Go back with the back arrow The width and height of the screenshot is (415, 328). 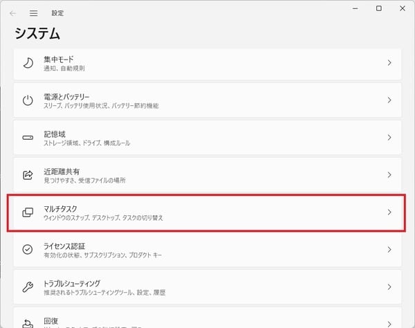coord(12,13)
